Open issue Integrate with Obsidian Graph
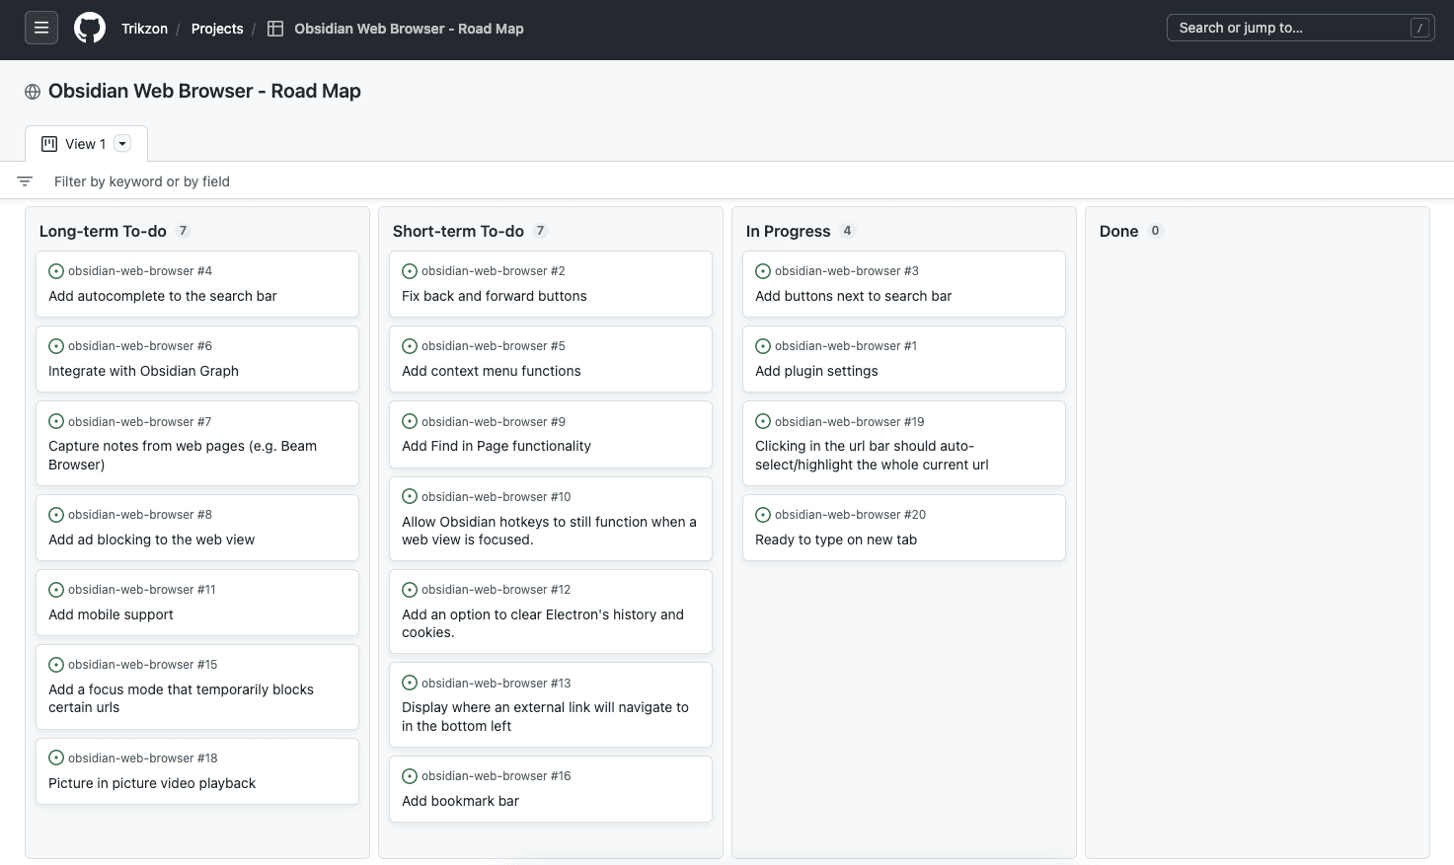Screen dimensions: 1454x865 point(143,371)
